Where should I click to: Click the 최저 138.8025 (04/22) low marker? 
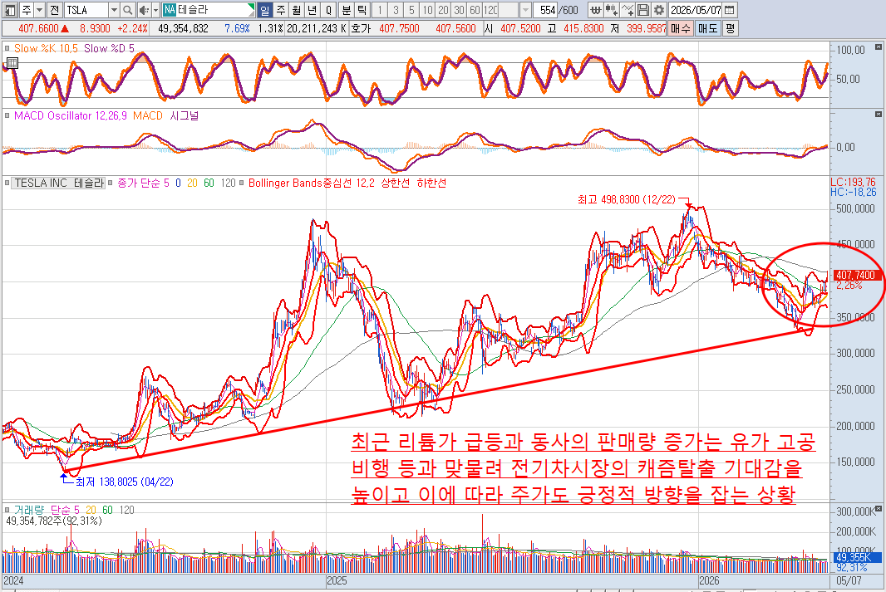(x=125, y=482)
